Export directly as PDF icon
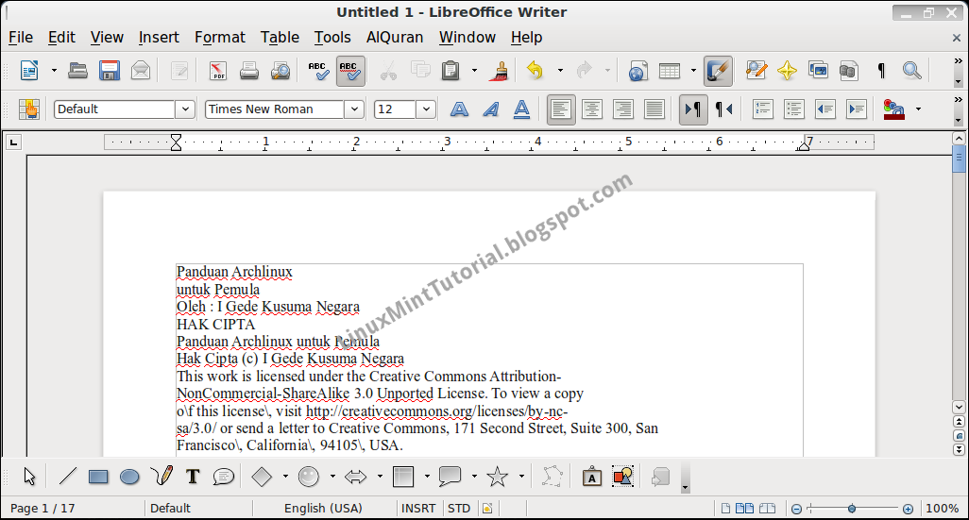Viewport: 969px width, 520px height. 217,71
